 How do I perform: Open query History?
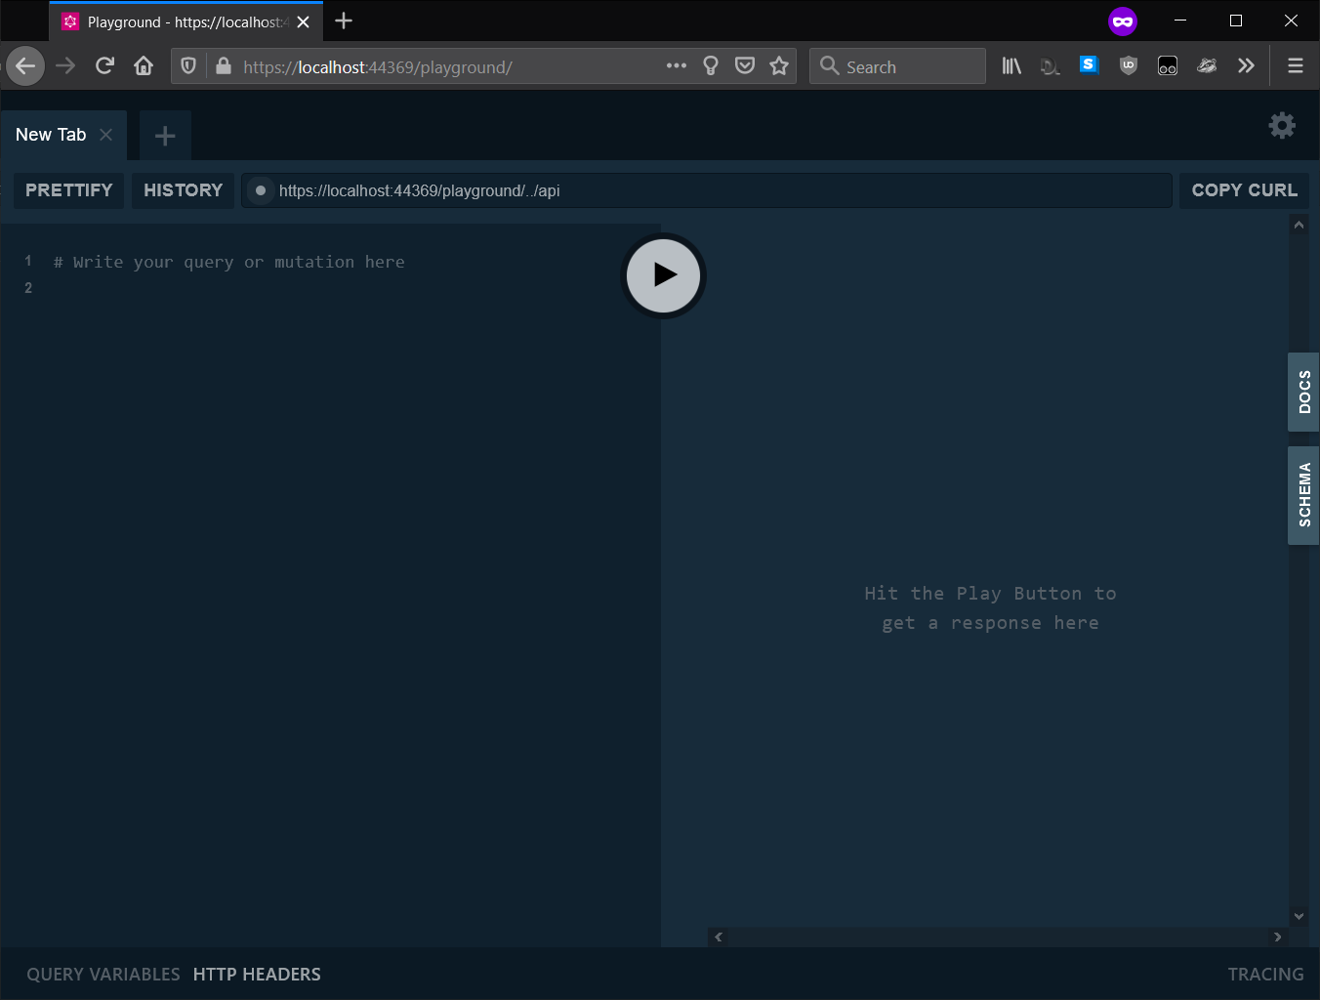tap(183, 190)
